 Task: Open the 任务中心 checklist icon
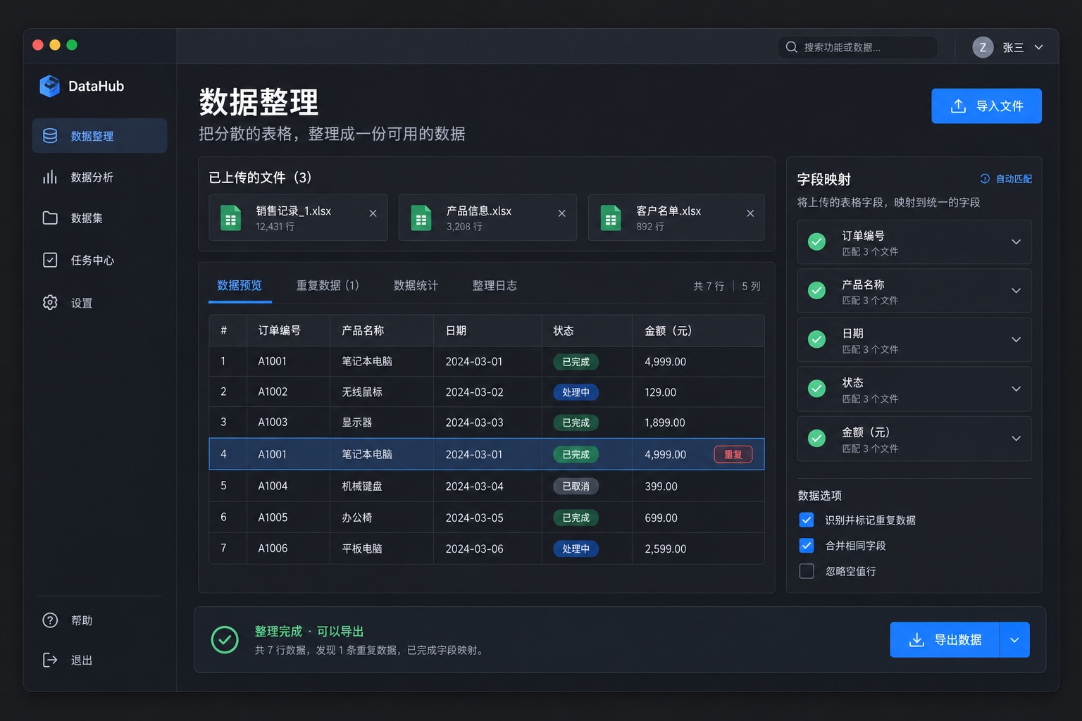pos(50,260)
